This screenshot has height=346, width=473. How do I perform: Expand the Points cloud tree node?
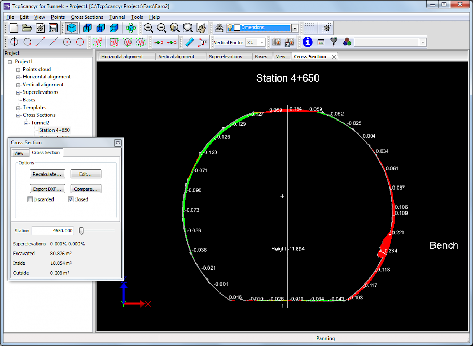pos(18,69)
